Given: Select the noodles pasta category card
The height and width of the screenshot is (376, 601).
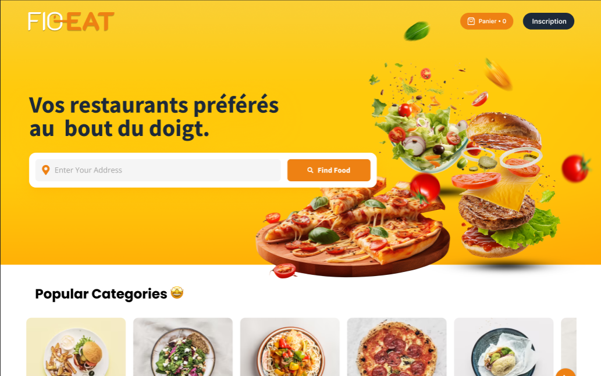Looking at the screenshot, I should click(290, 347).
